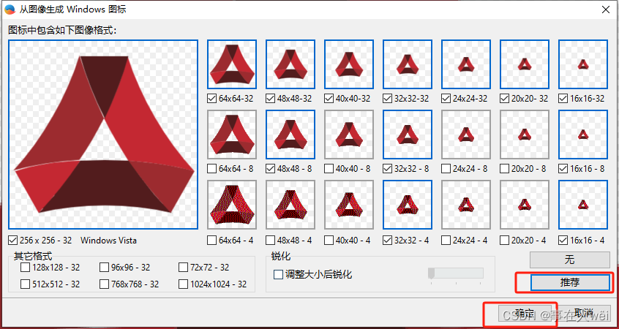Close the 从图像生成 Windows 图标 dialog
Screen dimensions: 619x329
pos(605,10)
